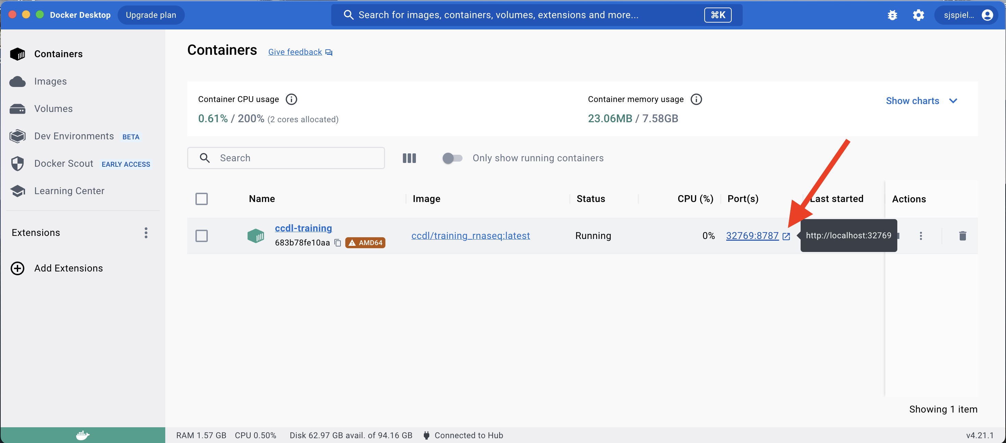
Task: Click the whale icon in status bar
Action: tap(82, 435)
